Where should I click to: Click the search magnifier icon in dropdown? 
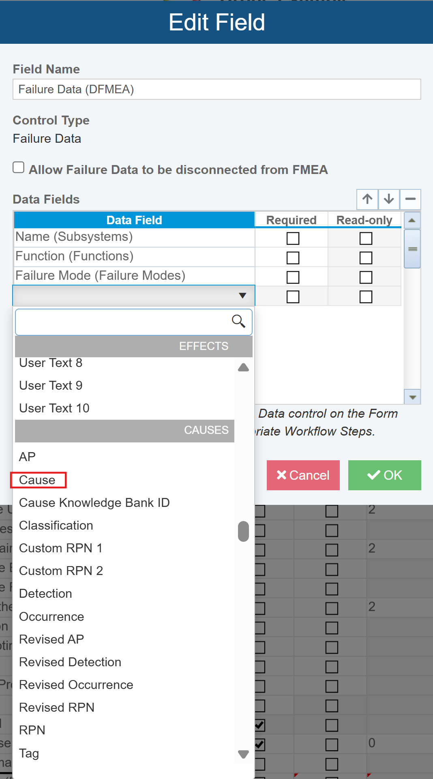tap(238, 322)
